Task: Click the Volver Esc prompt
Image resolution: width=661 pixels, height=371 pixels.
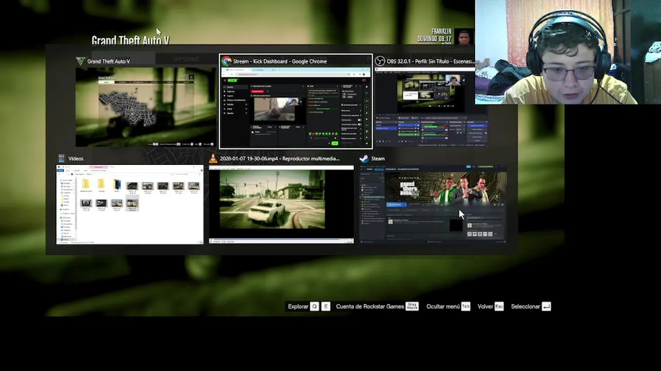Action: click(x=490, y=307)
